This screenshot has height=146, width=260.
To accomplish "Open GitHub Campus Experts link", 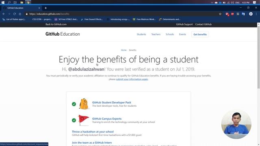I will point(107,119).
